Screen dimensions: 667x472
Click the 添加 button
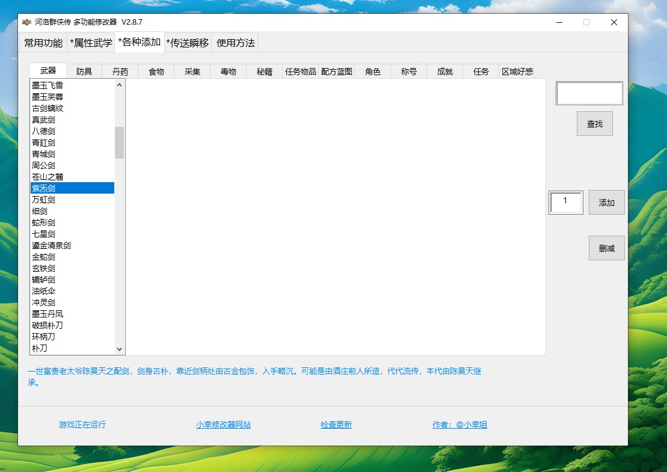point(607,203)
